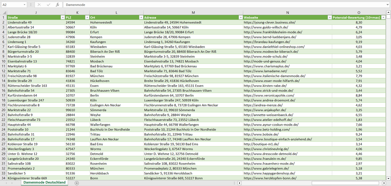
Task: Open the Straße column filter dropdown
Action: click(x=63, y=18)
